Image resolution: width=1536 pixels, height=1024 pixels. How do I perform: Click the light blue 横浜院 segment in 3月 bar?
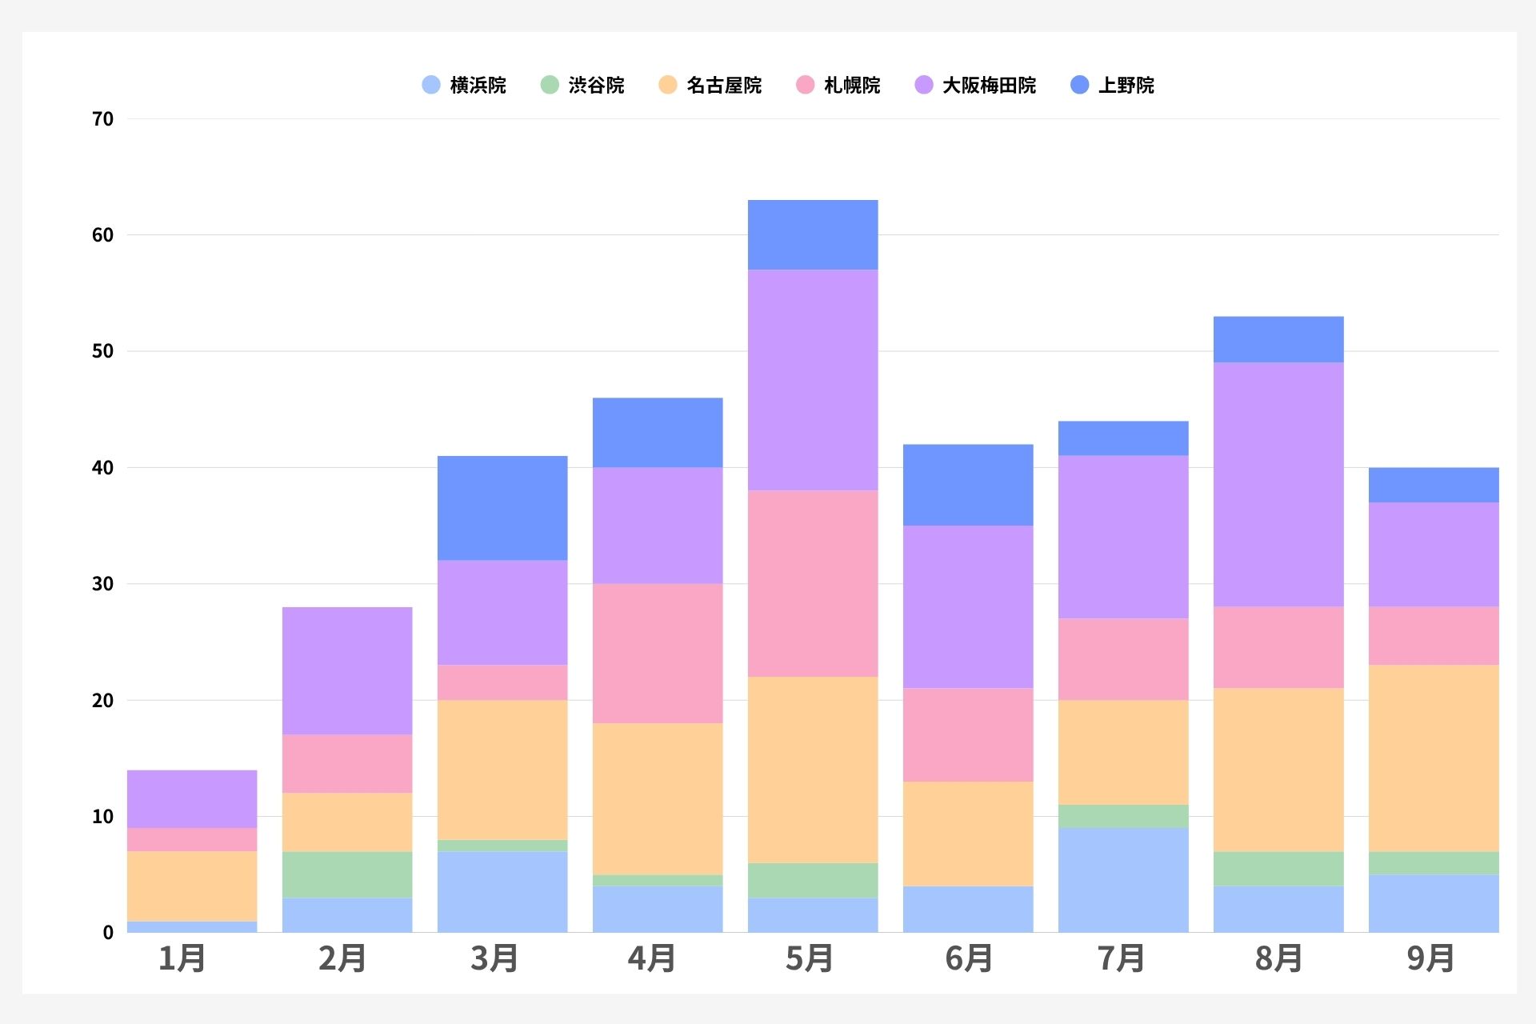502,892
